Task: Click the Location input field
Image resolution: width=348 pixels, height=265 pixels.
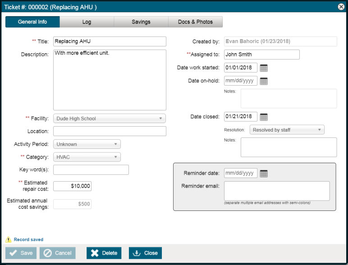Action: [x=110, y=131]
